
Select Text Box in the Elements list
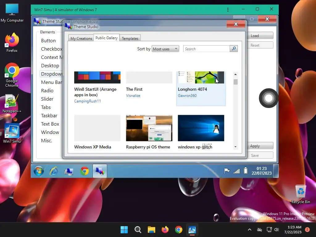(x=50, y=124)
